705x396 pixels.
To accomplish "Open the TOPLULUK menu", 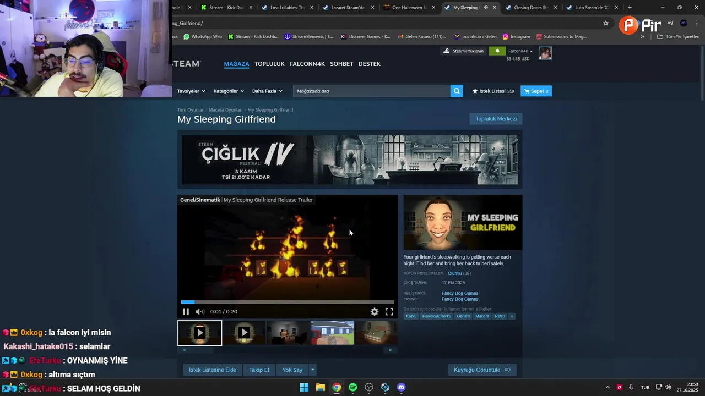I will click(269, 64).
